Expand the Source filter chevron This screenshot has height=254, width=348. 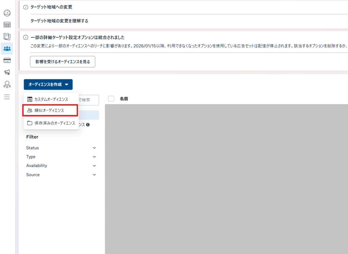[x=94, y=175]
